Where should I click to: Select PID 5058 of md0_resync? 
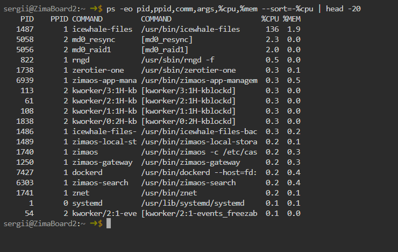click(x=25, y=40)
